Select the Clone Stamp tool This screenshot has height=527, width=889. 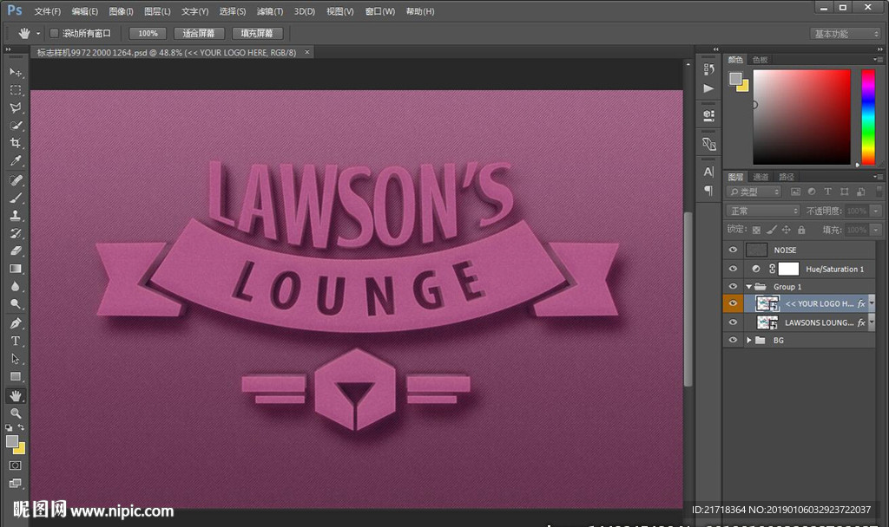click(x=16, y=215)
